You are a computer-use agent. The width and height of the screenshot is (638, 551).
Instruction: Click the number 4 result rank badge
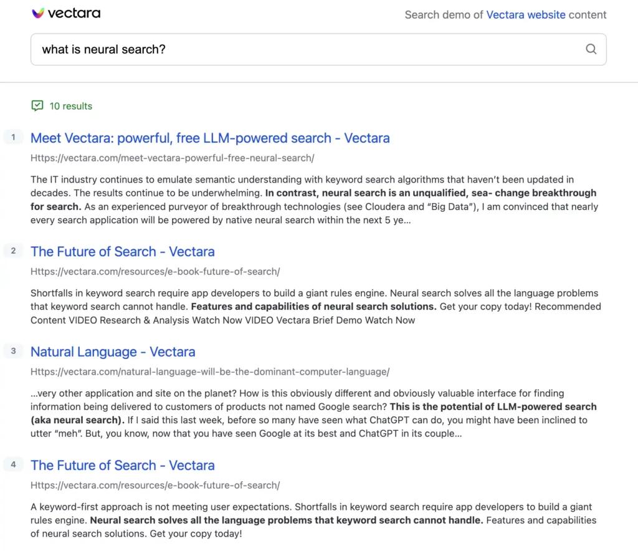[x=13, y=464]
